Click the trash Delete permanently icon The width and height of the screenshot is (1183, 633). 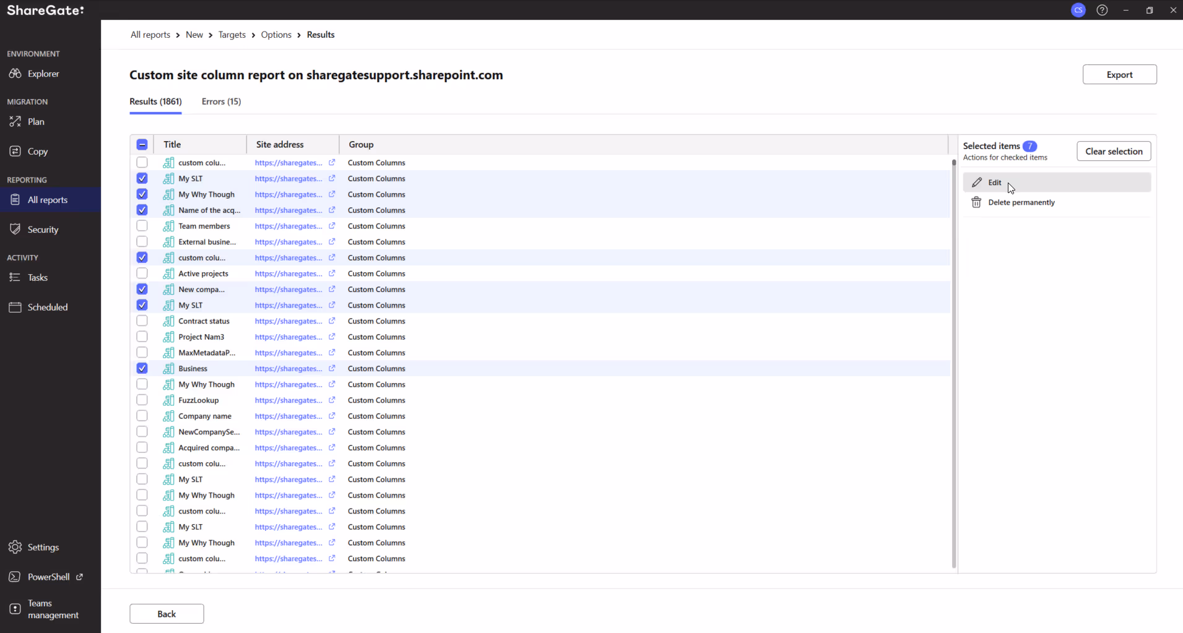[976, 202]
